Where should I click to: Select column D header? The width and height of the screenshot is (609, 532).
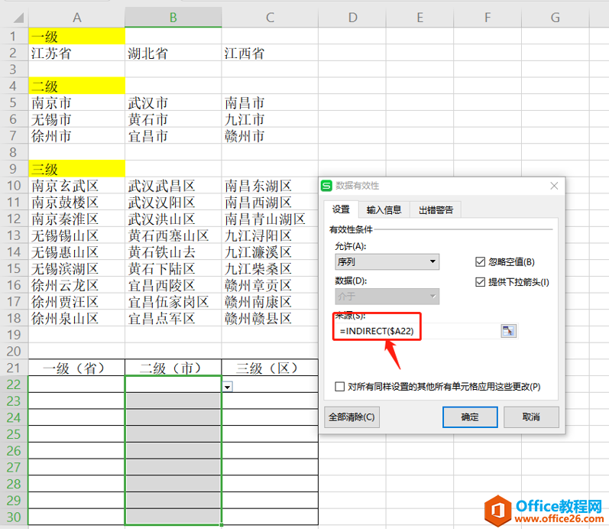click(x=352, y=18)
